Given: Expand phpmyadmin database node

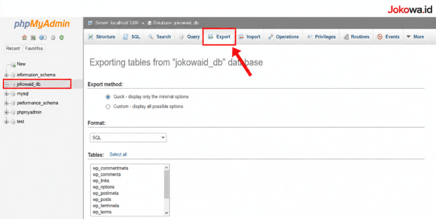Looking at the screenshot, I should coord(6,112).
